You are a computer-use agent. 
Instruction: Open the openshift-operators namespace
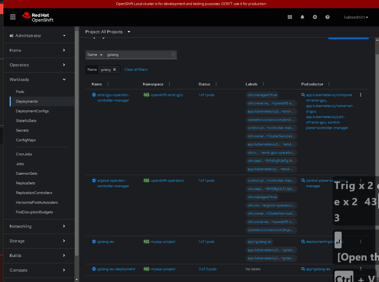point(167,180)
